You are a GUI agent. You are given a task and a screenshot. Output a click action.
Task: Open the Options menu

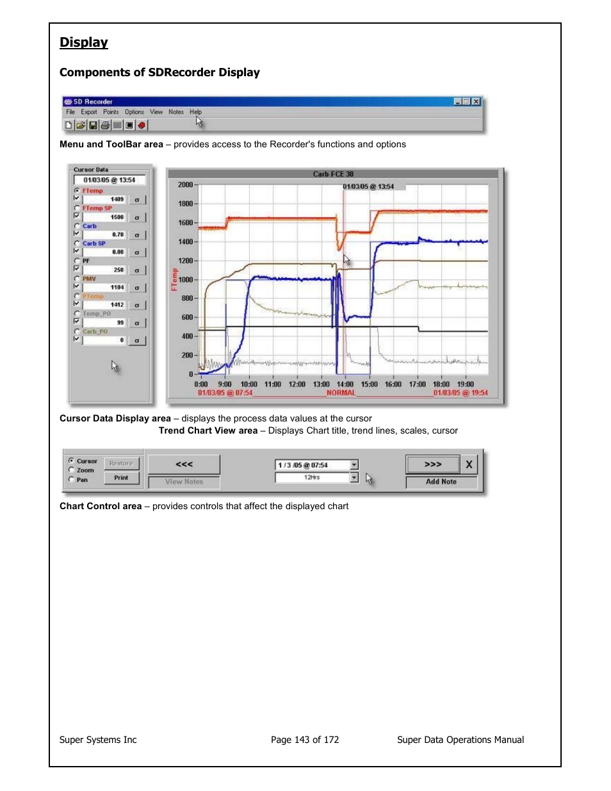pos(134,112)
